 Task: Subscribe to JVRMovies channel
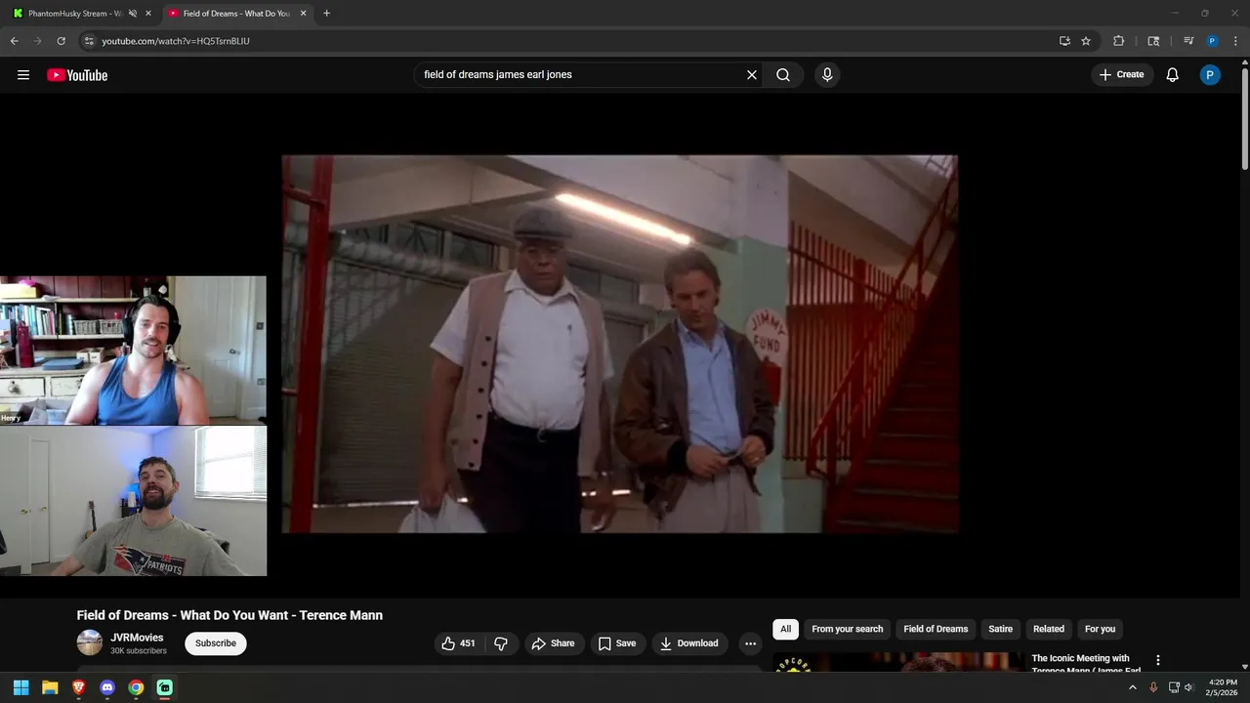coord(216,643)
